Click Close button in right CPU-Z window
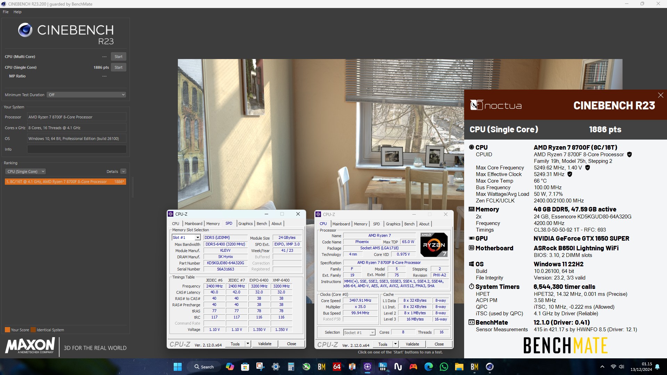Image resolution: width=667 pixels, height=375 pixels. tap(439, 344)
